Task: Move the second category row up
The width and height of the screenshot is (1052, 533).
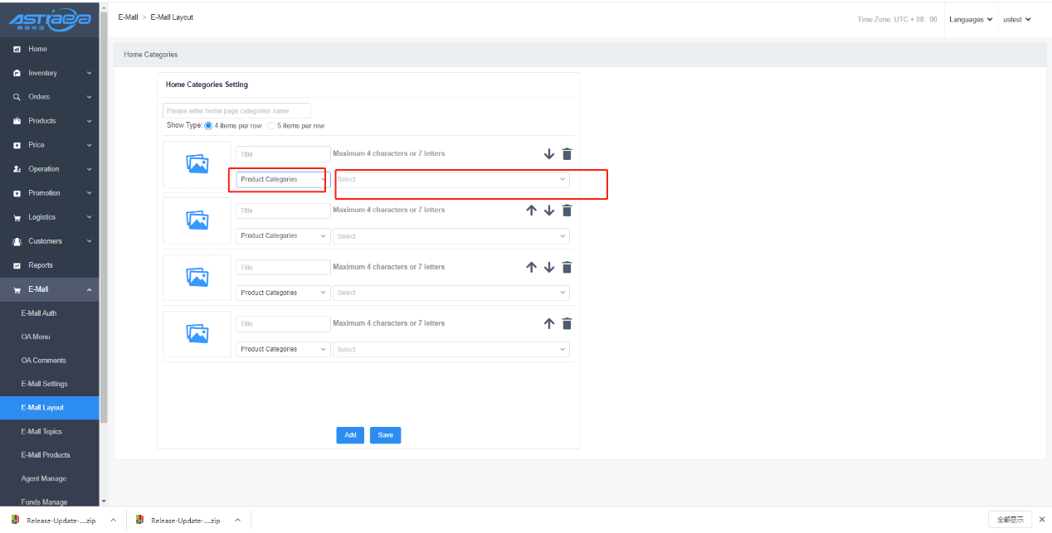Action: coord(532,211)
